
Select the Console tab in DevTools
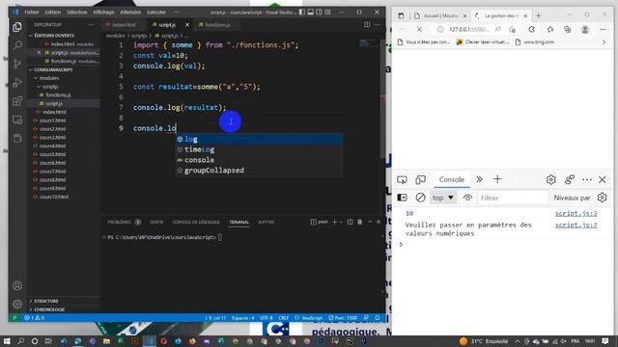pos(451,179)
